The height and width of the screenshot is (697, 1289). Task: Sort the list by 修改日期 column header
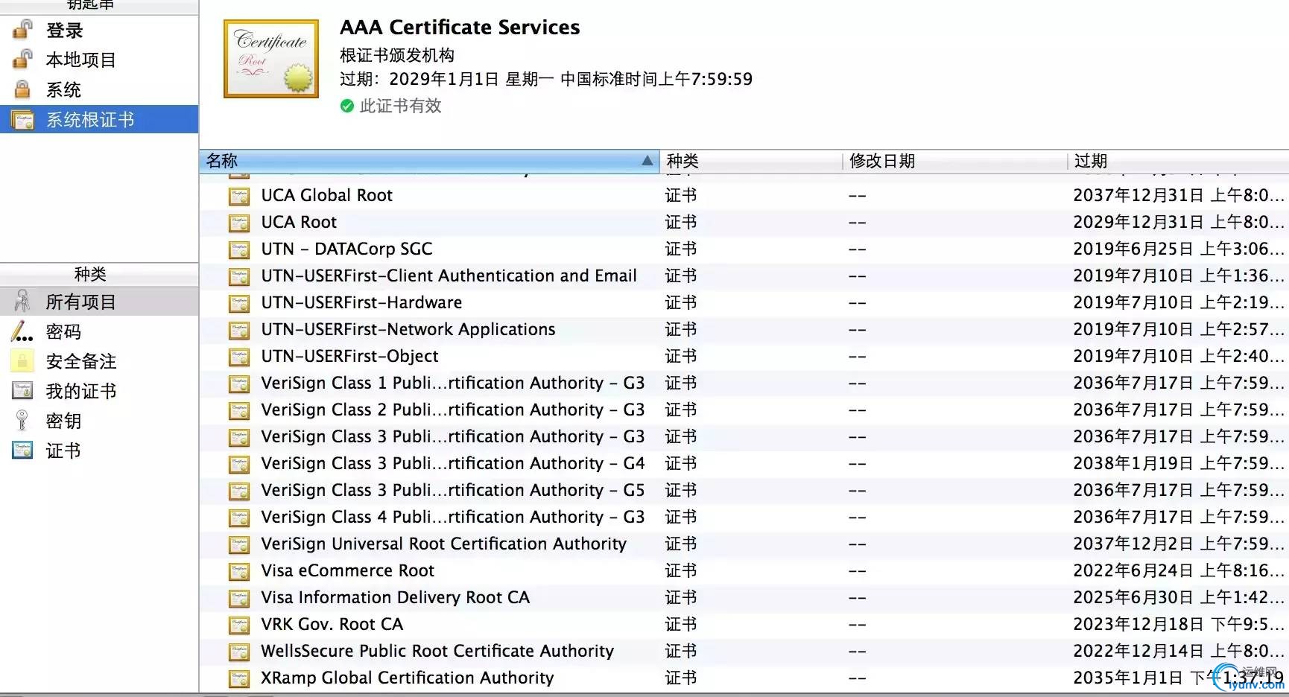pos(954,161)
